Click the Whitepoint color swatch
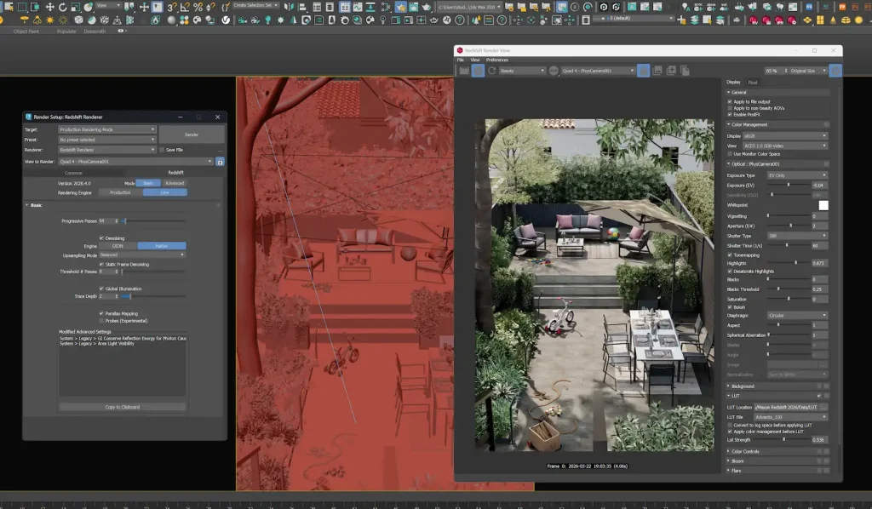 pyautogui.click(x=823, y=205)
